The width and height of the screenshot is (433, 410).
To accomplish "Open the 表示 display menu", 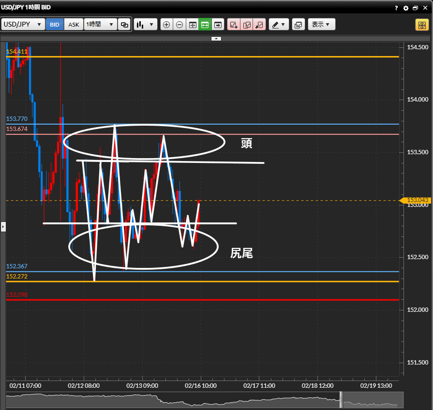I will coord(322,25).
